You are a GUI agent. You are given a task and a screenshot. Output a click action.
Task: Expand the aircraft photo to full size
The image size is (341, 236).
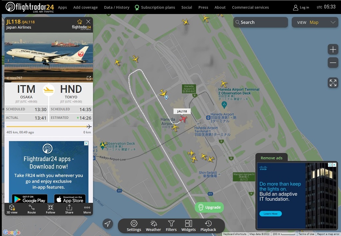tap(89, 78)
